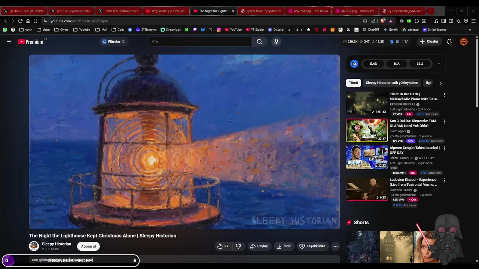The image size is (479, 269).
Task: Open the Sleepy Historian channel avatar
Action: coord(34,246)
